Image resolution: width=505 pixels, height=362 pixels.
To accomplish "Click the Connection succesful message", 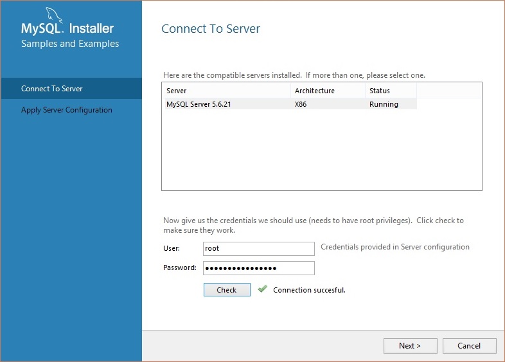I will point(309,290).
